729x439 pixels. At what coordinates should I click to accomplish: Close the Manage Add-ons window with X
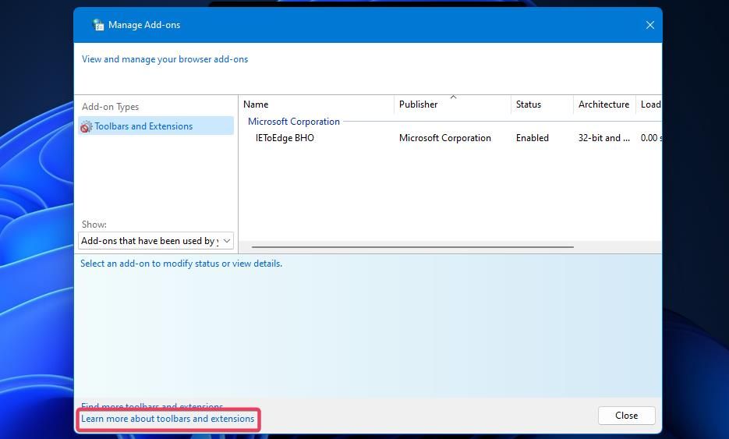(x=650, y=25)
